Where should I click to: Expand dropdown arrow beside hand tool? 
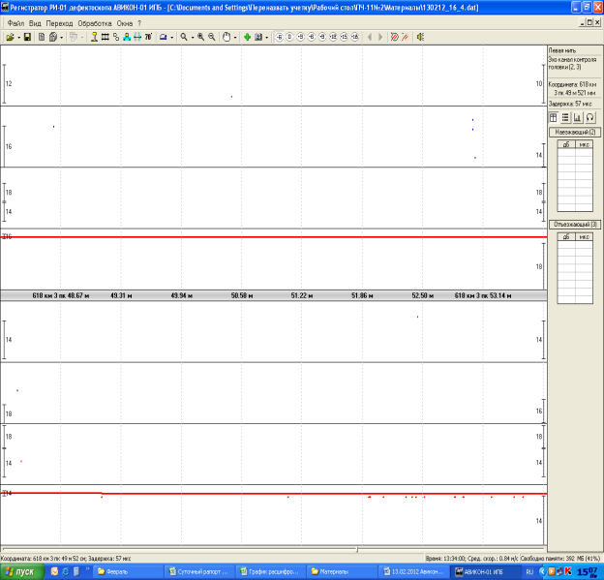tap(235, 37)
